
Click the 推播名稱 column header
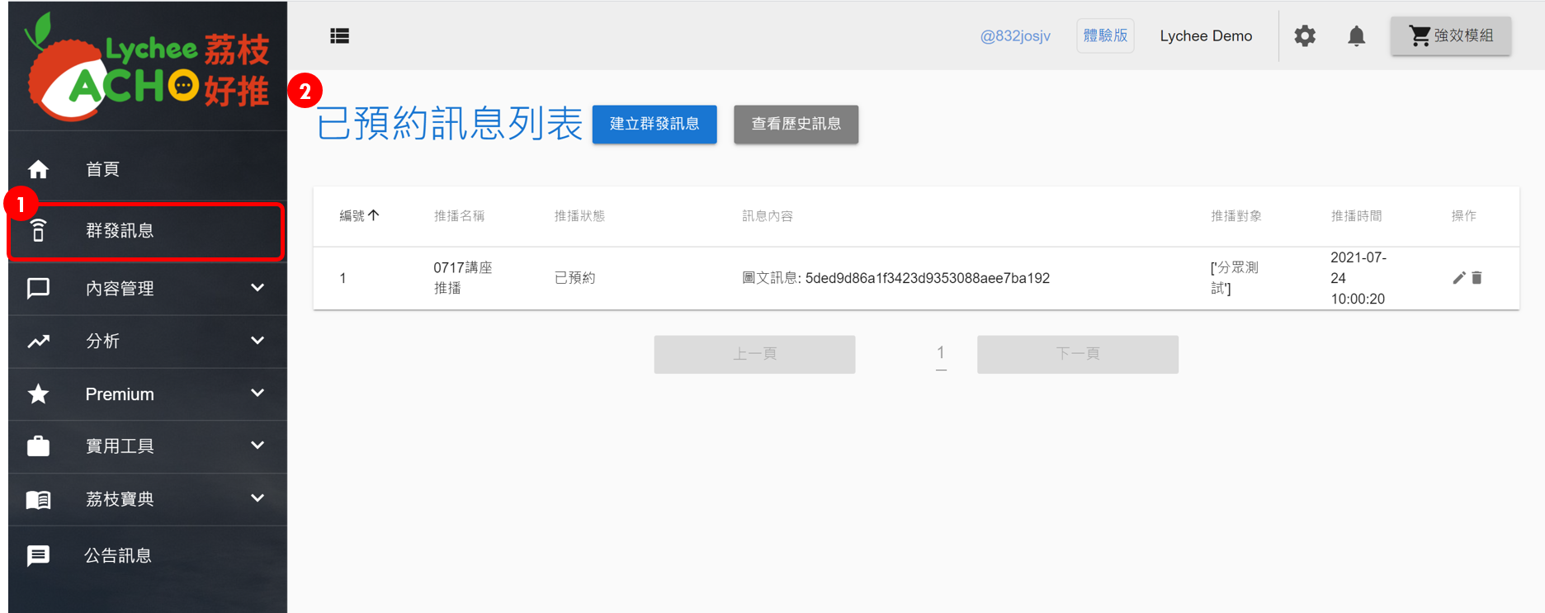pyautogui.click(x=459, y=215)
